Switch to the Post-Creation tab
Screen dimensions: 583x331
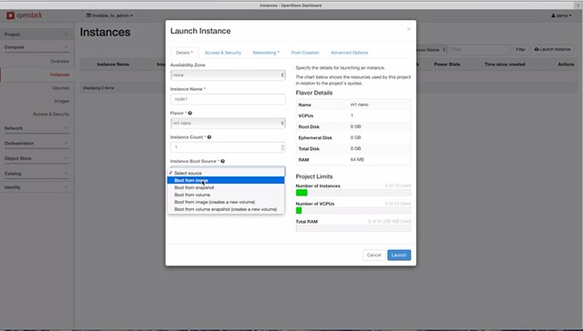305,53
